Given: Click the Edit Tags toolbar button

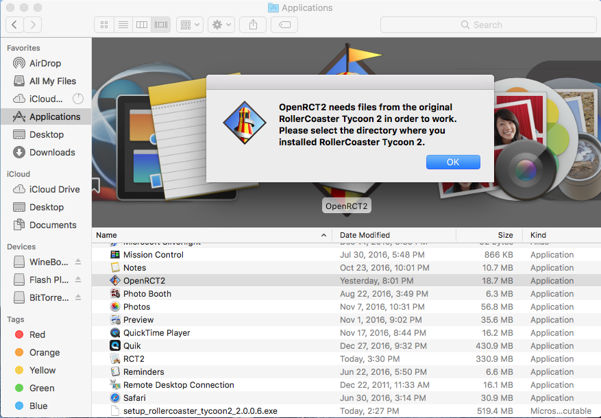Looking at the screenshot, I should 284,25.
